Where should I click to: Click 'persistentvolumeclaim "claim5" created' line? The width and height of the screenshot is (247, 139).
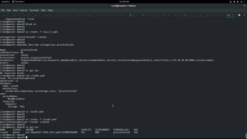point(25,122)
